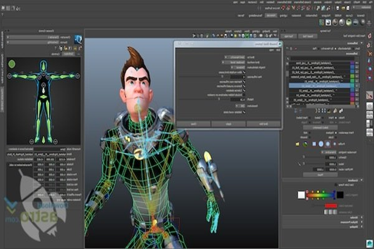Select the square brush profile
The width and height of the screenshot is (374, 249).
coord(314,144)
